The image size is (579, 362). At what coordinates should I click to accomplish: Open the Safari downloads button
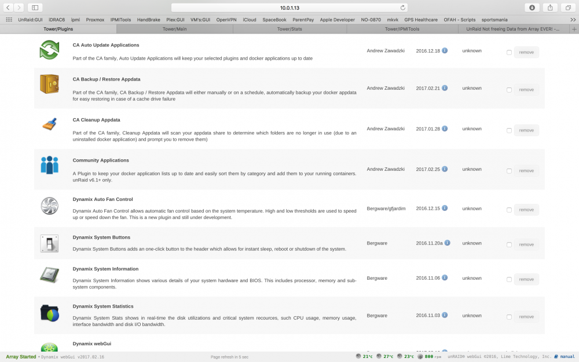click(x=532, y=8)
